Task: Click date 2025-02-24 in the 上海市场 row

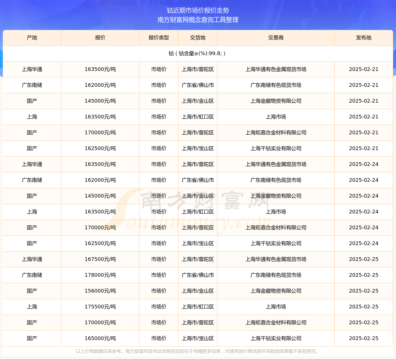Action: coord(364,212)
